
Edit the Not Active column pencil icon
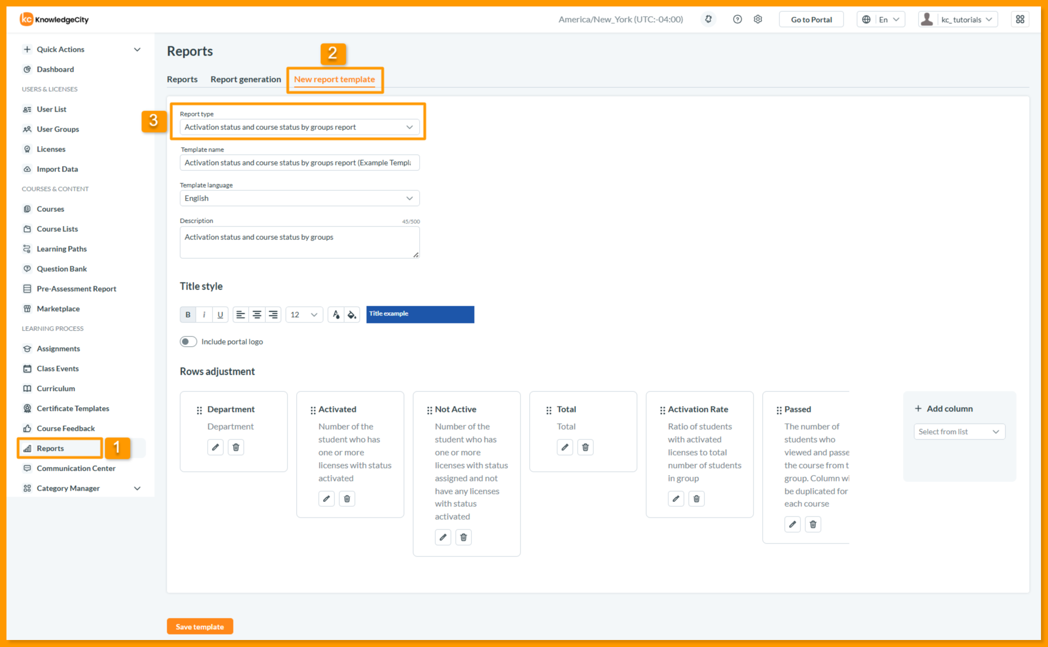click(443, 537)
